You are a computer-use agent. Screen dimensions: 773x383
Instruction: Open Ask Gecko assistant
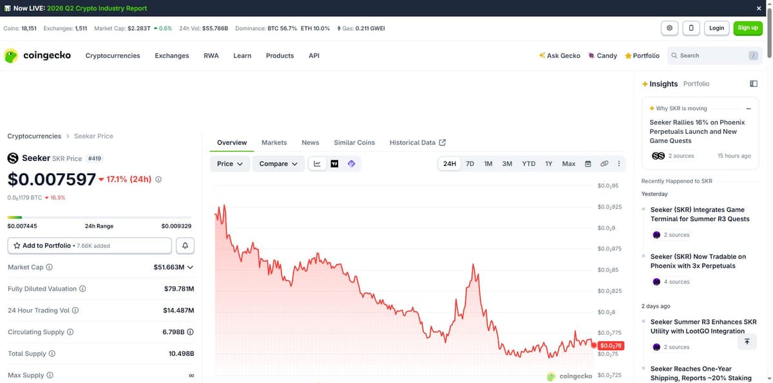pyautogui.click(x=559, y=56)
